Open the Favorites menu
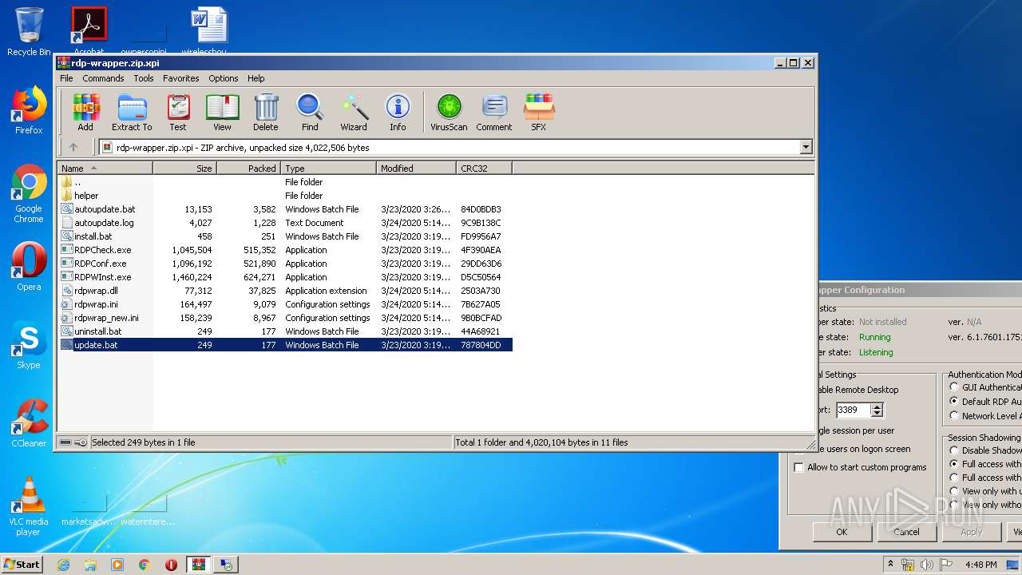 [181, 78]
